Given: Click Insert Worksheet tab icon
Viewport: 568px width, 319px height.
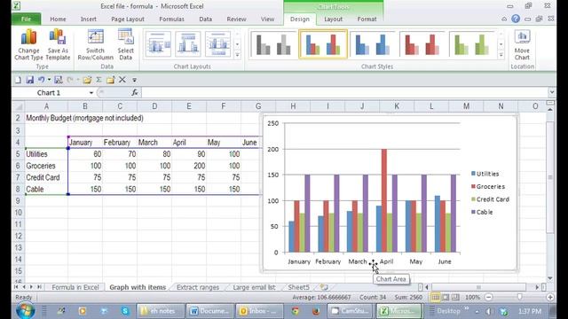Looking at the screenshot, I should (324, 287).
